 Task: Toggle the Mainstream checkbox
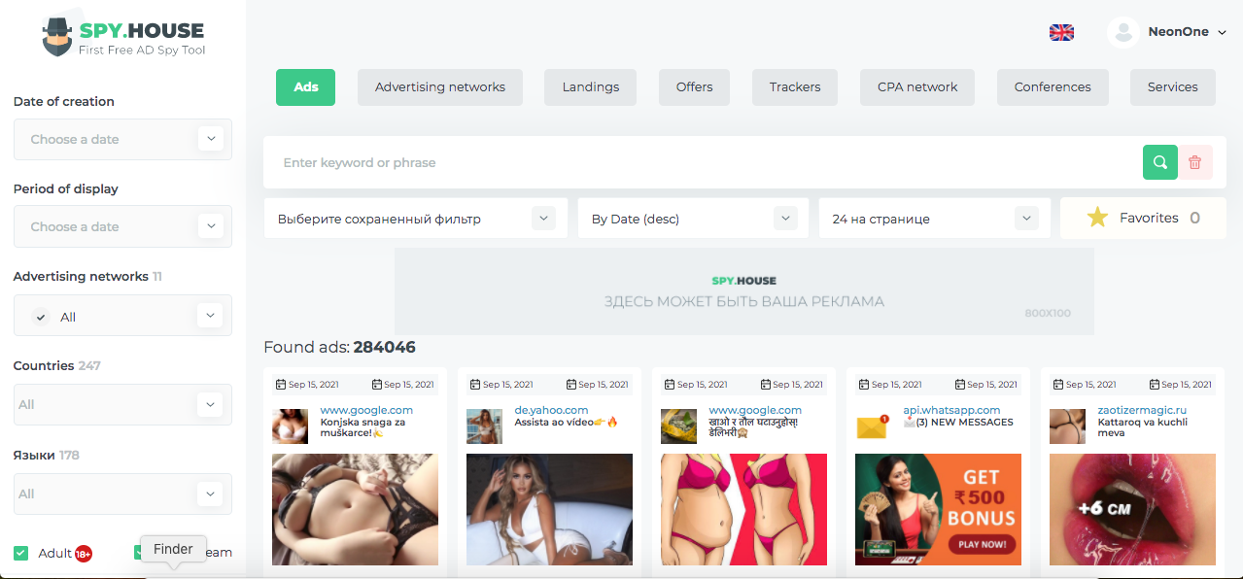[x=140, y=553]
